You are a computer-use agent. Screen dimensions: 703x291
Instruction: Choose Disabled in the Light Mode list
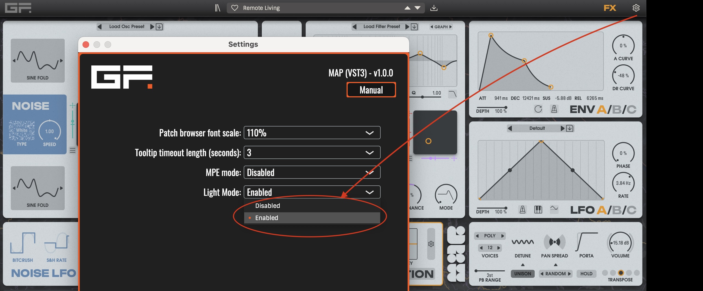[312, 206]
